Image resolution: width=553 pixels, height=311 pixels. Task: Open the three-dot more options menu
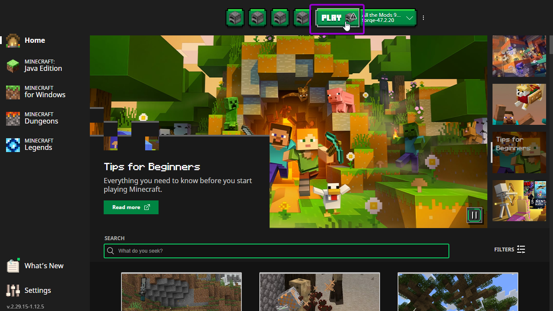[x=423, y=18]
